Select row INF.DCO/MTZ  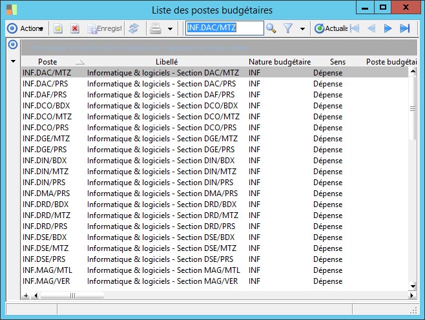(214, 116)
